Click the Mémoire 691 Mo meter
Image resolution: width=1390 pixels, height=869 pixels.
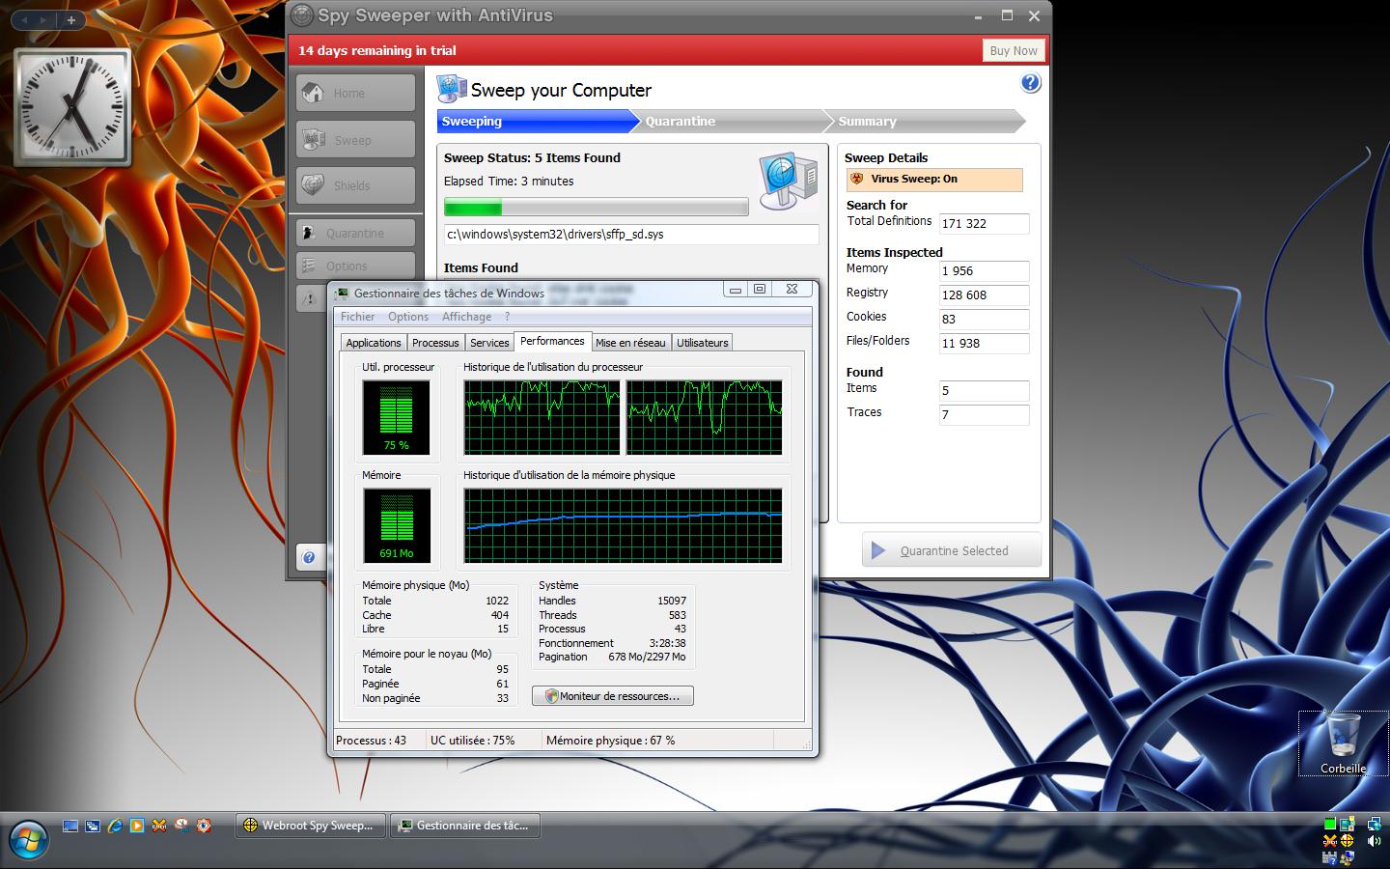(x=396, y=525)
